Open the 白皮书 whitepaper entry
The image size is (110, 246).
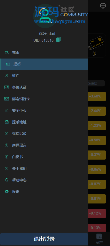tap(44, 157)
